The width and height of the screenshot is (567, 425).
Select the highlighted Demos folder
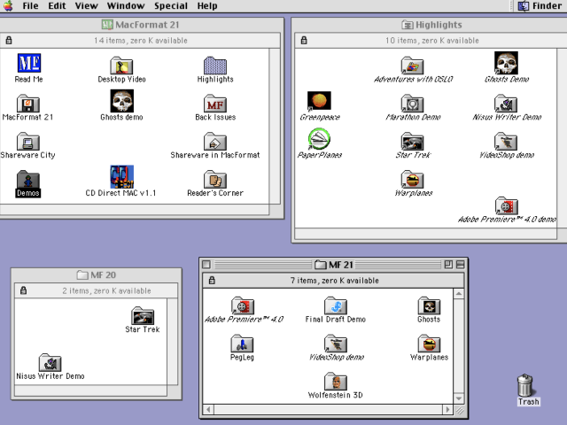[x=27, y=179]
